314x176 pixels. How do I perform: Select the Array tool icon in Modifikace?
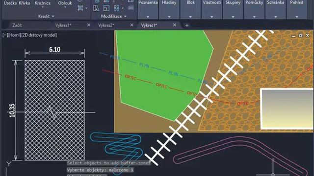[116, 8]
